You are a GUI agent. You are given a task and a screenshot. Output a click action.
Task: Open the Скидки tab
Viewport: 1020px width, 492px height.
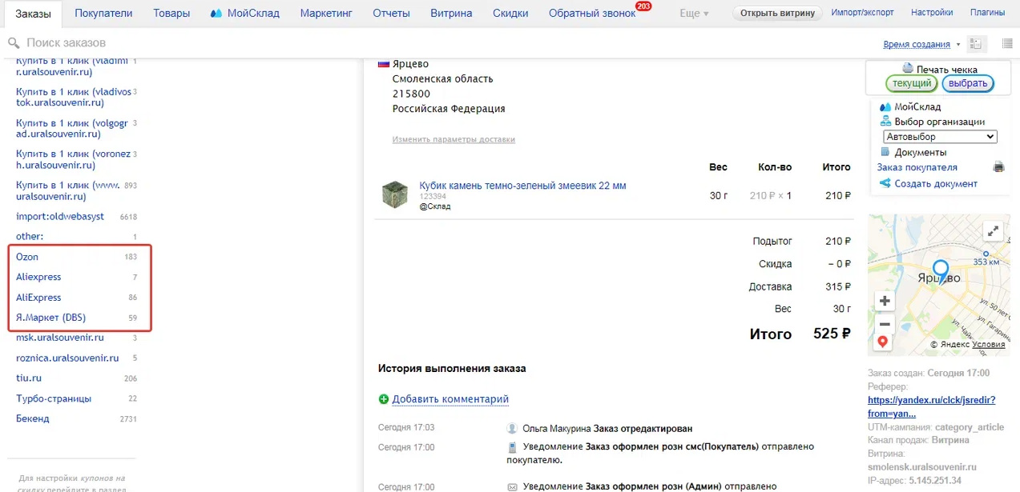click(x=510, y=13)
